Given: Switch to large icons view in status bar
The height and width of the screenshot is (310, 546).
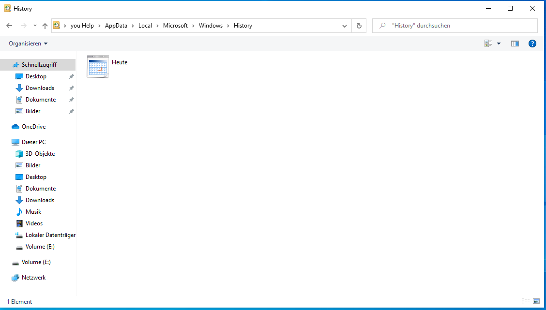Looking at the screenshot, I should coord(536,301).
